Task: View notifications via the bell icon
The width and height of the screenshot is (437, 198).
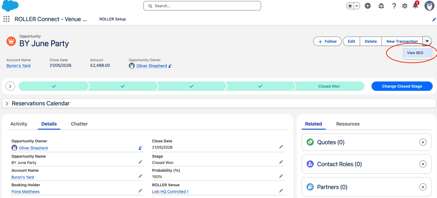Action: pos(415,5)
